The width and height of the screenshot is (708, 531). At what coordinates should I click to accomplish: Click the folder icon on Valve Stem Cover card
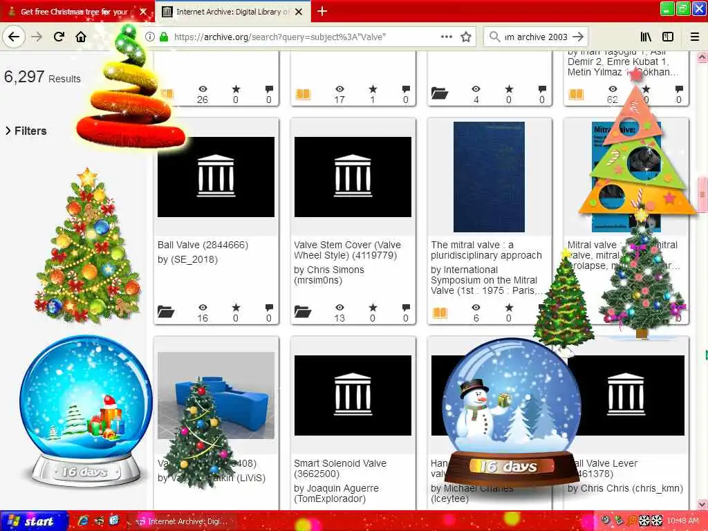[x=303, y=312]
